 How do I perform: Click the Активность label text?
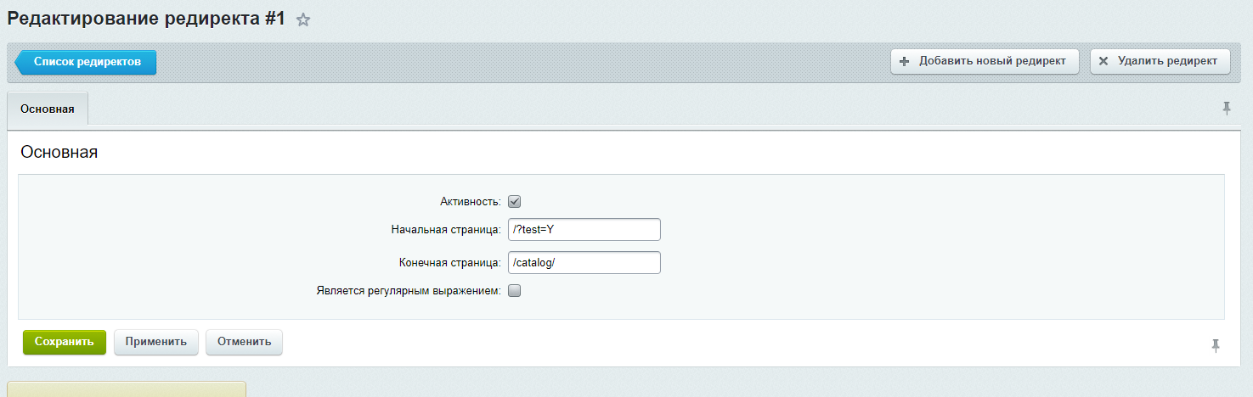pos(470,202)
